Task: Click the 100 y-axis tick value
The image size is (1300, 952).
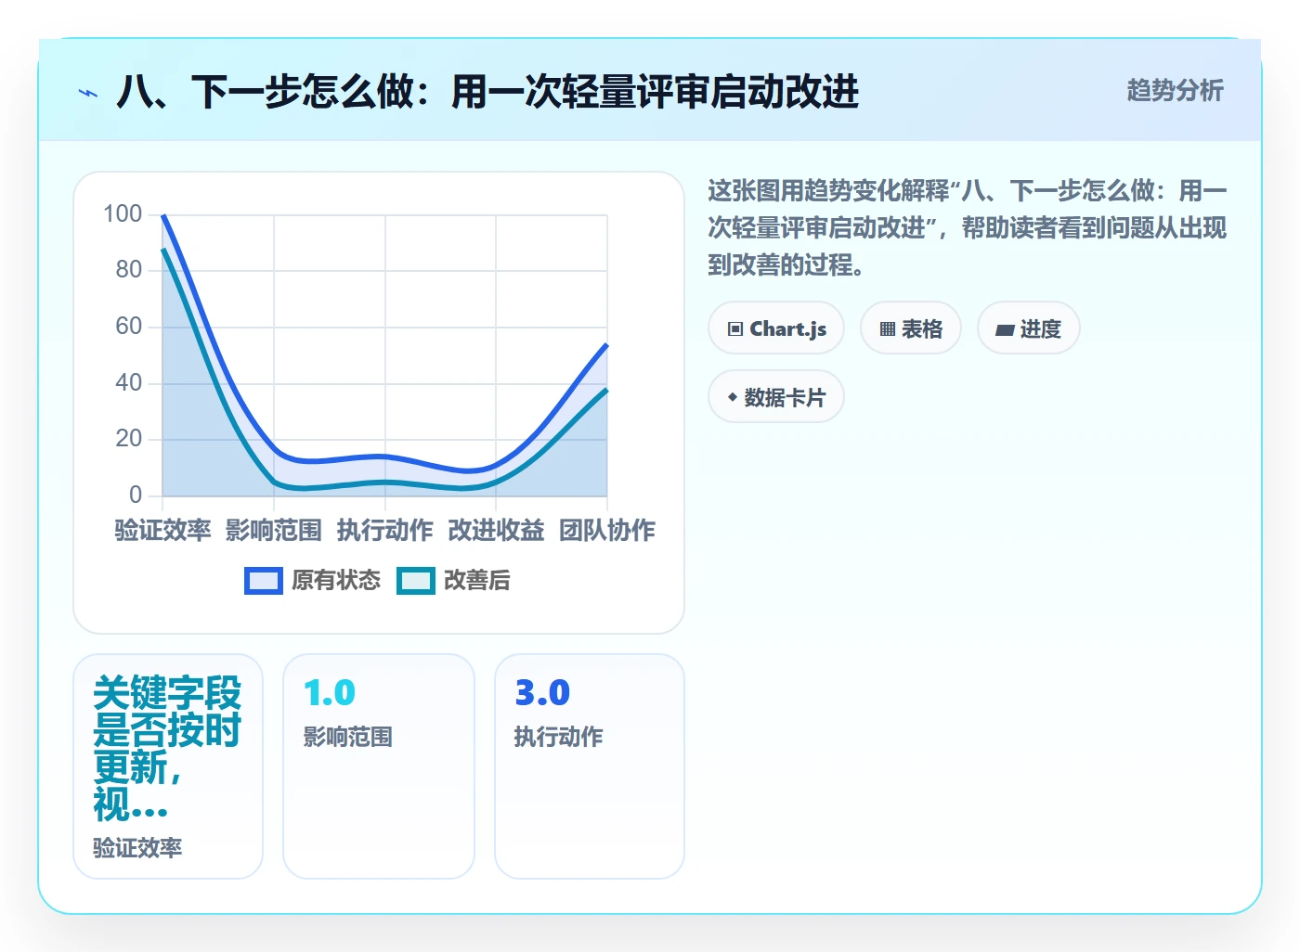Action: click(123, 214)
